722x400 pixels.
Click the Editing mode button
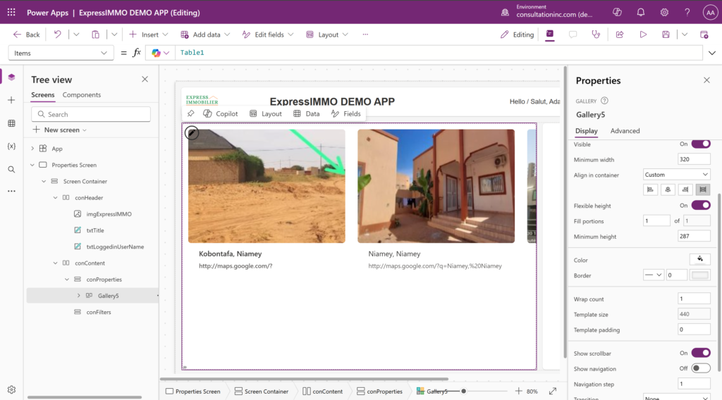pyautogui.click(x=517, y=35)
